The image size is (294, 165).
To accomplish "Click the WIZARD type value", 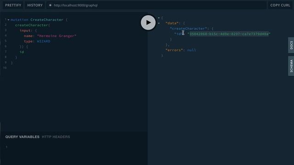I will coord(44,41).
